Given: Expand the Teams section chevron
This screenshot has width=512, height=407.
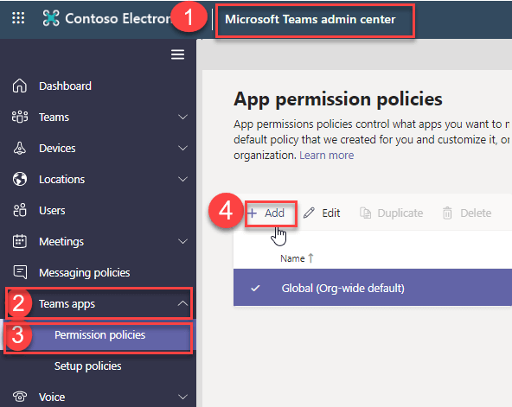Looking at the screenshot, I should coord(182,117).
